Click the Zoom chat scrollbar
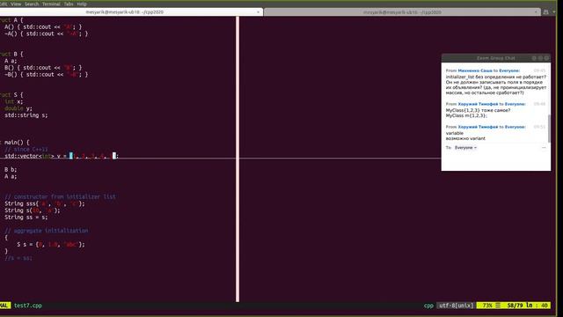 549,129
